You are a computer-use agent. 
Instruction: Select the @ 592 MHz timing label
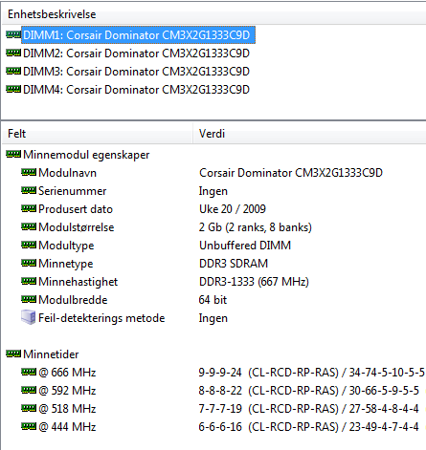[x=67, y=391]
